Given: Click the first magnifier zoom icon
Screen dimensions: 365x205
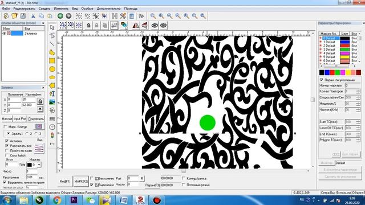Looking at the screenshot, I should (153, 16).
